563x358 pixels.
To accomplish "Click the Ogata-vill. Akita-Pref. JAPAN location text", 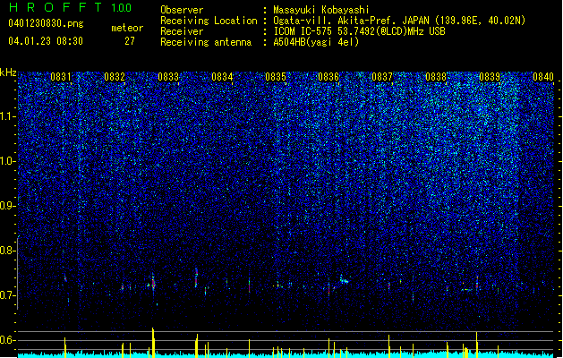I will pyautogui.click(x=399, y=21).
